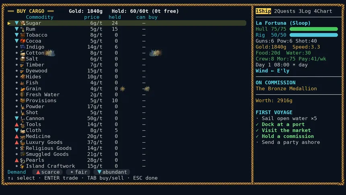Screen dimensions: 346x195
Task: Switch to the 2Quests tab
Action: pos(285,11)
